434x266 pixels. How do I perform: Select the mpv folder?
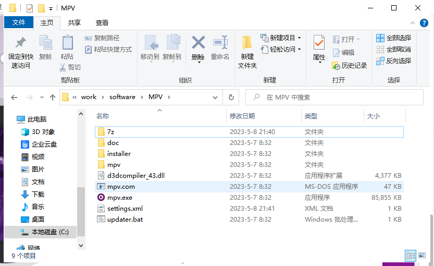point(249,165)
